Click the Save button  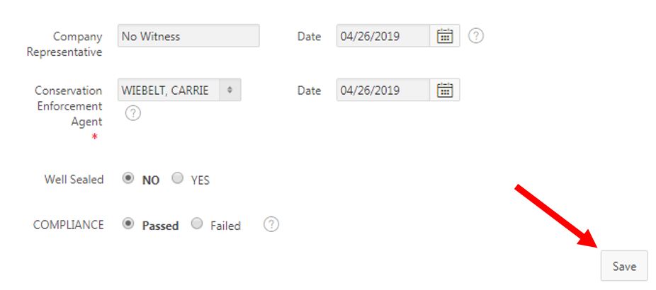[x=624, y=267]
